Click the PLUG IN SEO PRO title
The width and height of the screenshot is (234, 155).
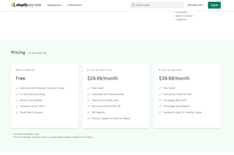click(170, 70)
